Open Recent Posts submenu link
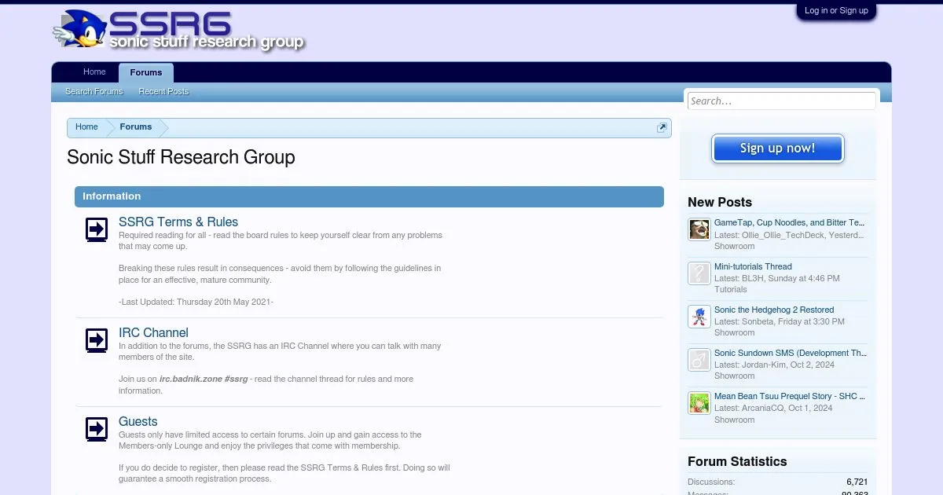943x495 pixels. tap(163, 92)
